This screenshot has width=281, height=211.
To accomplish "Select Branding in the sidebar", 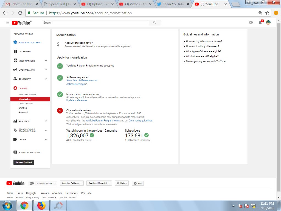I will click(23, 108).
